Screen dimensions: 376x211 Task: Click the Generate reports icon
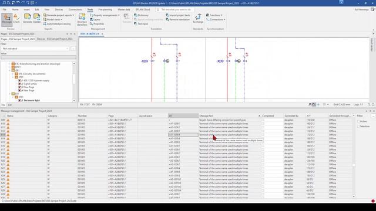pos(28,19)
